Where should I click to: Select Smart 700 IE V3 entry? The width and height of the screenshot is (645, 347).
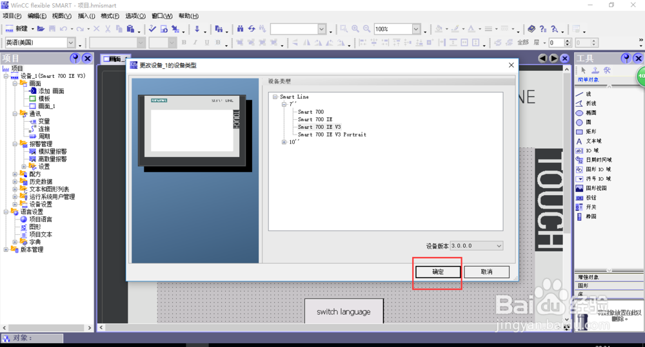tap(319, 127)
